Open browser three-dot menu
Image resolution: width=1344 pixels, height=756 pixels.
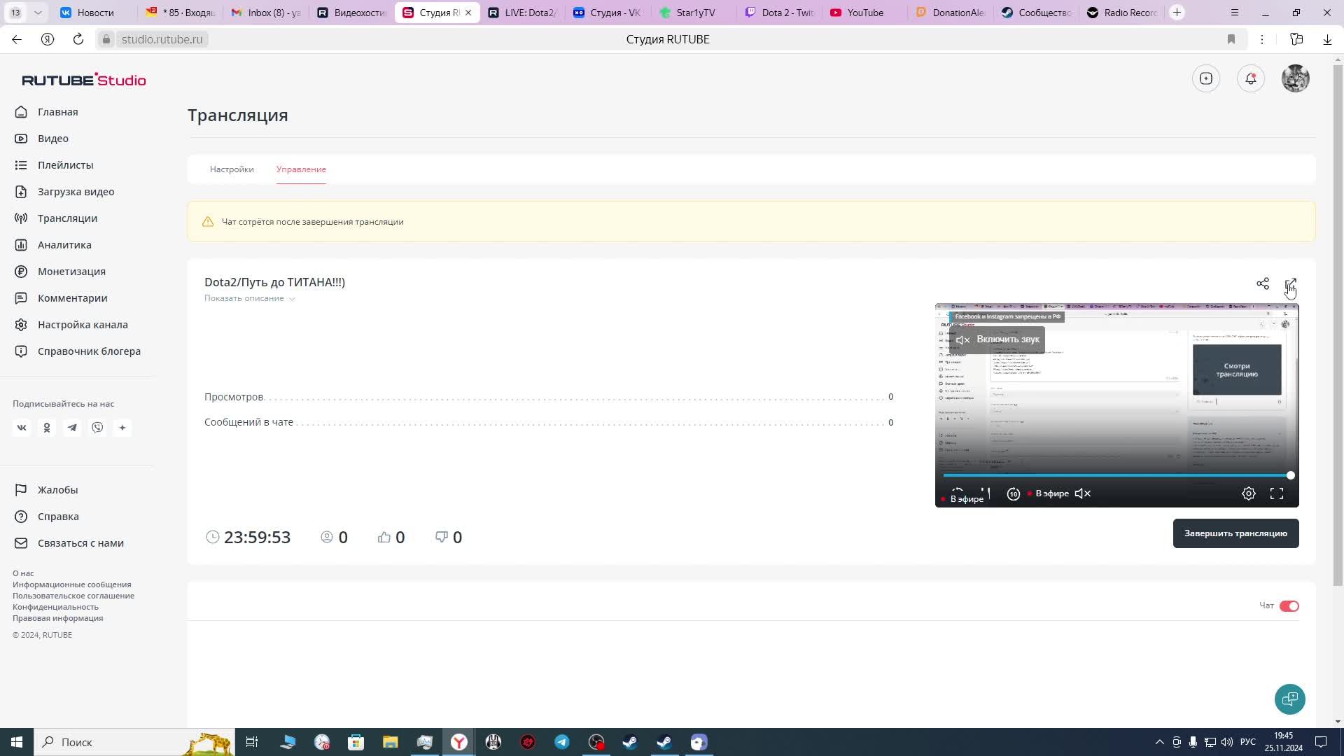coord(1262,39)
